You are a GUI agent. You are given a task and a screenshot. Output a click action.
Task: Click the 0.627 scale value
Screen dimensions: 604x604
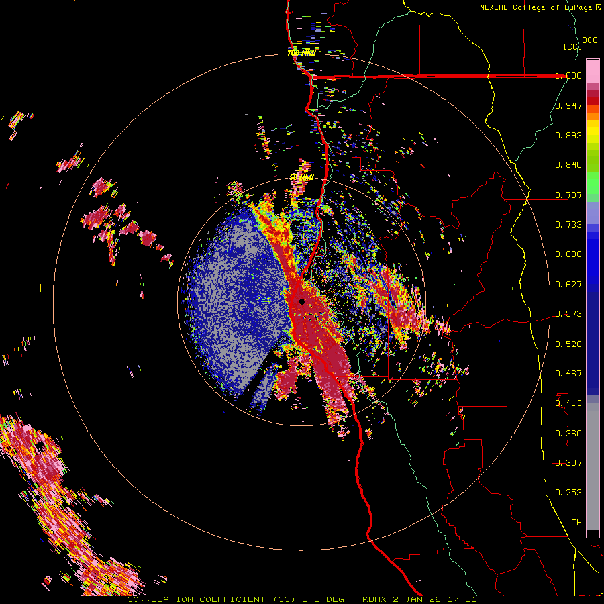tap(568, 285)
